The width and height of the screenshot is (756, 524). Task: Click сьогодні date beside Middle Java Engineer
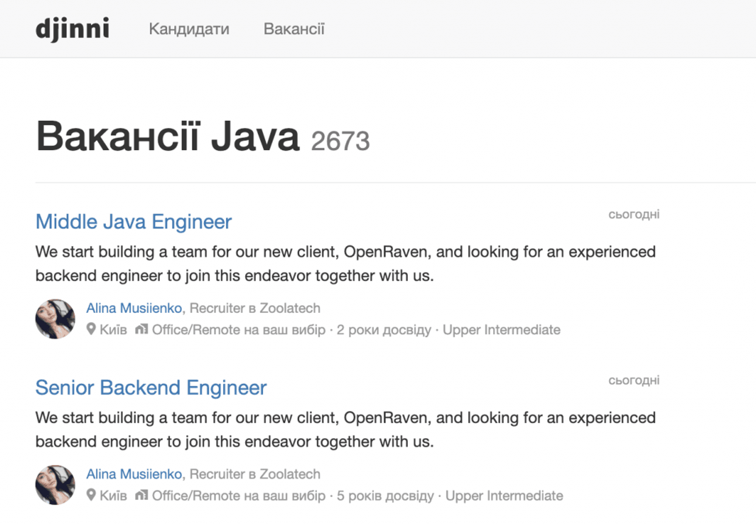point(633,214)
